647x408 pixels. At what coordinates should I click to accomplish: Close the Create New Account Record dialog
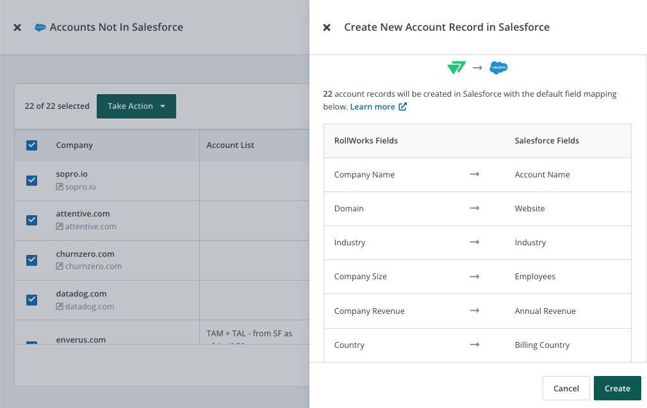[327, 28]
